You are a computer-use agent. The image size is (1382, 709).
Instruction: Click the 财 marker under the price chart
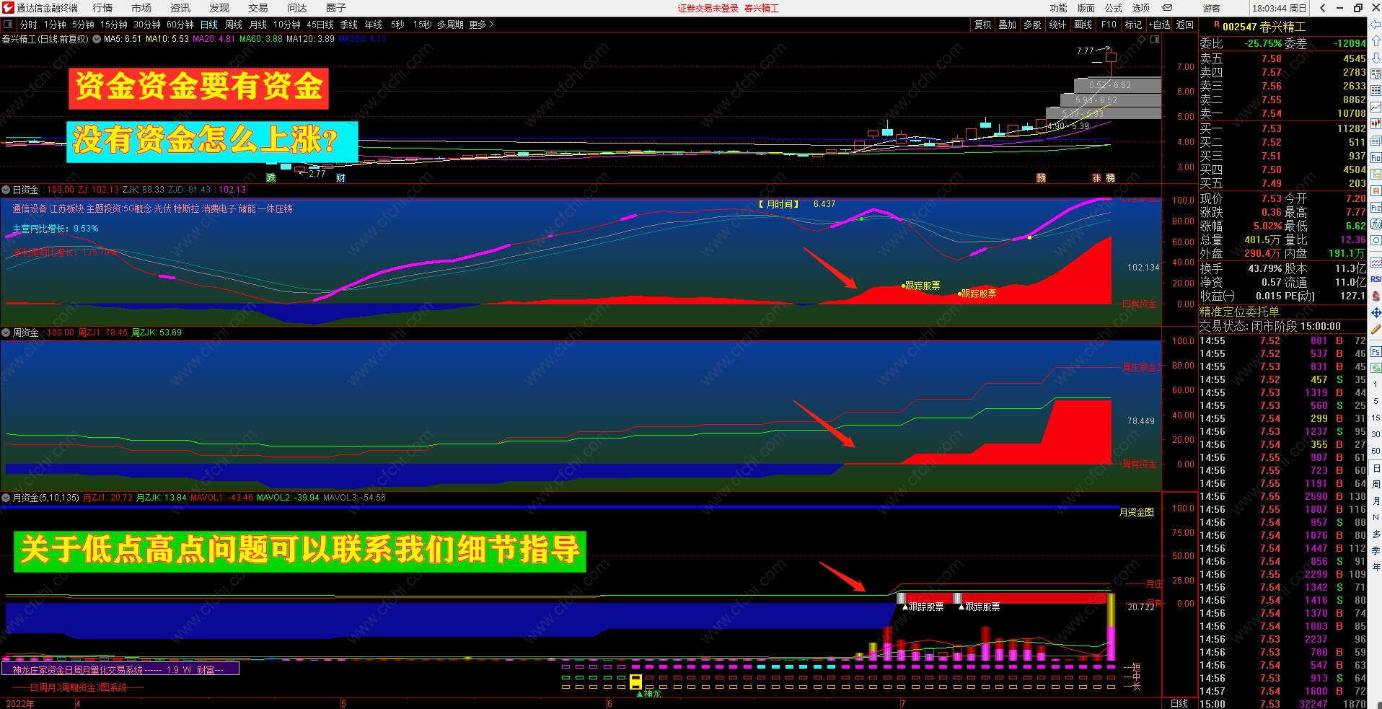click(x=340, y=177)
